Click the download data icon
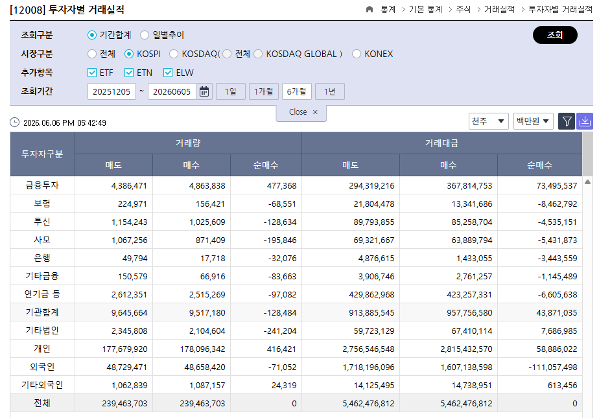Image resolution: width=599 pixels, height=418 pixels. [x=585, y=121]
